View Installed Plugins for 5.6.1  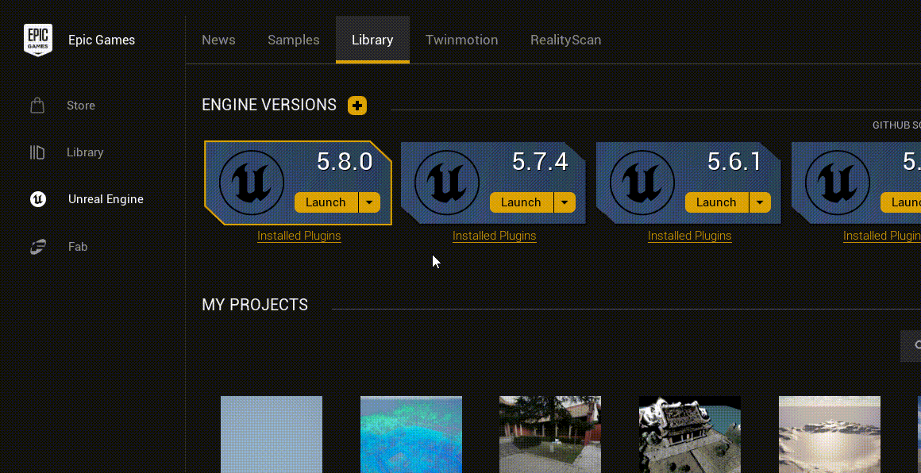(690, 236)
